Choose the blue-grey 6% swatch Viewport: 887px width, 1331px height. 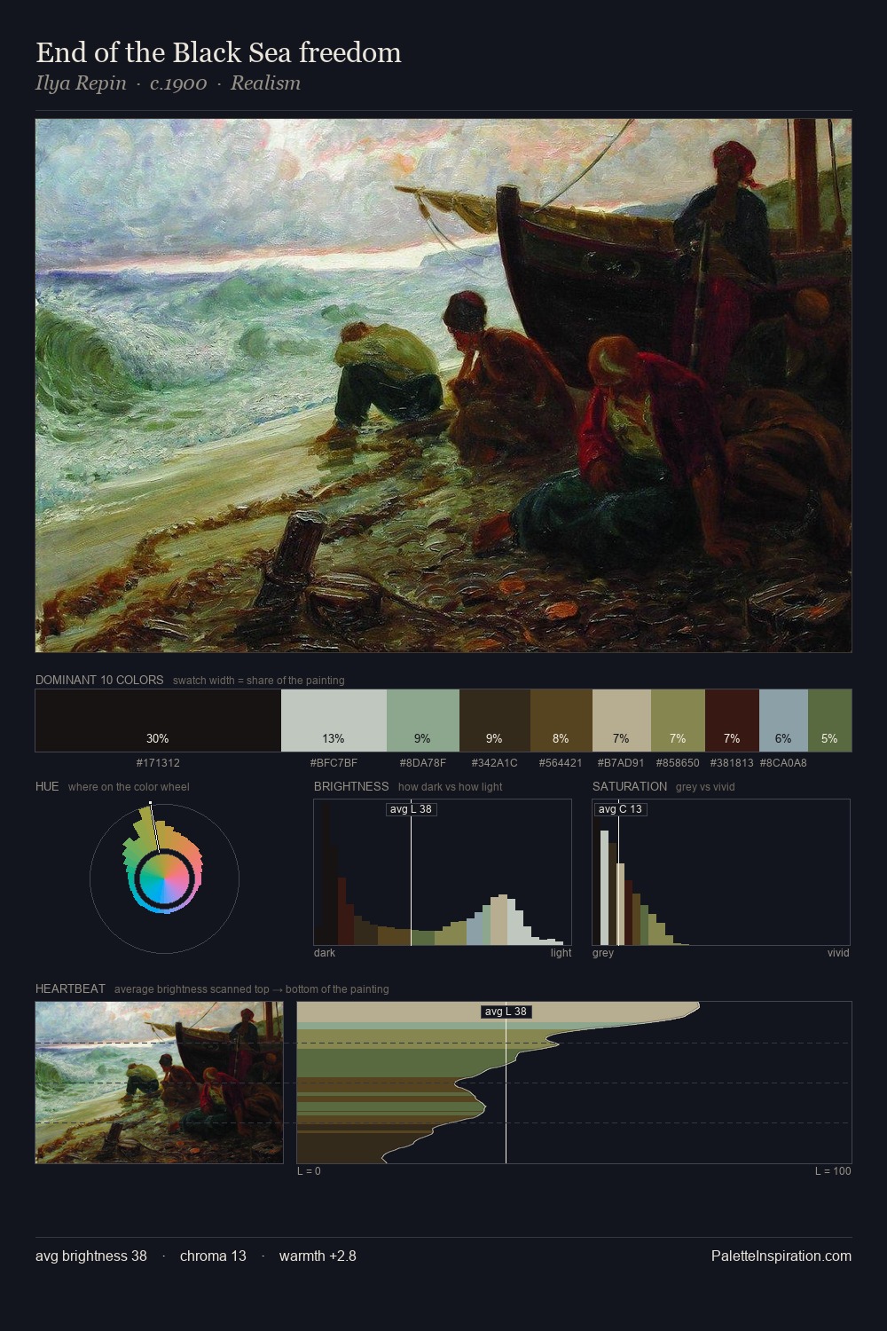coord(783,721)
